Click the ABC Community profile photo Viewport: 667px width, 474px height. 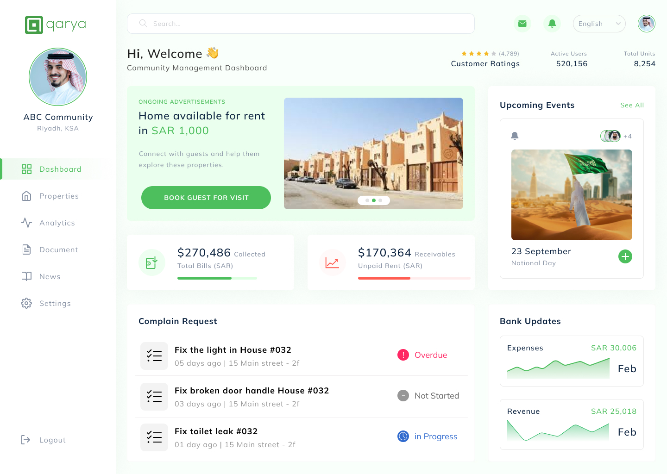coord(58,77)
